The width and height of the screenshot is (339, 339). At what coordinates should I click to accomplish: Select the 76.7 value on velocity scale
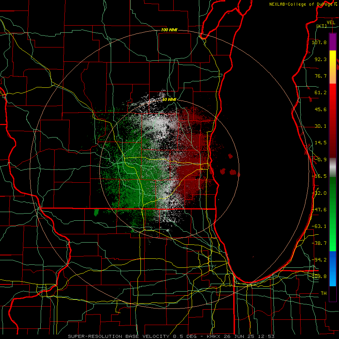pos(321,76)
